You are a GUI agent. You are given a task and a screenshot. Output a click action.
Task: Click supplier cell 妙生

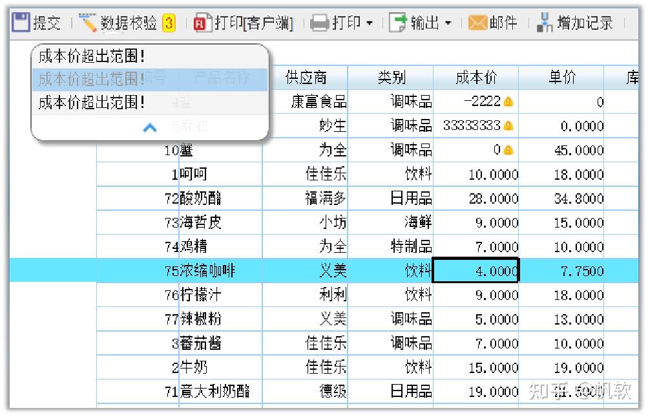306,126
